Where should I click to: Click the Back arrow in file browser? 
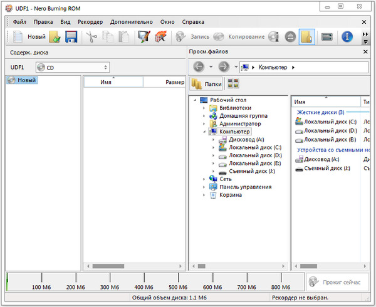click(x=199, y=66)
